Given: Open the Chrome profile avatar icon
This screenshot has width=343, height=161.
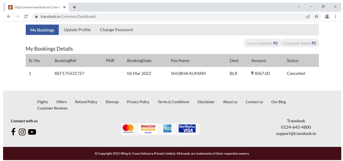Looking at the screenshot, I should 327,16.
